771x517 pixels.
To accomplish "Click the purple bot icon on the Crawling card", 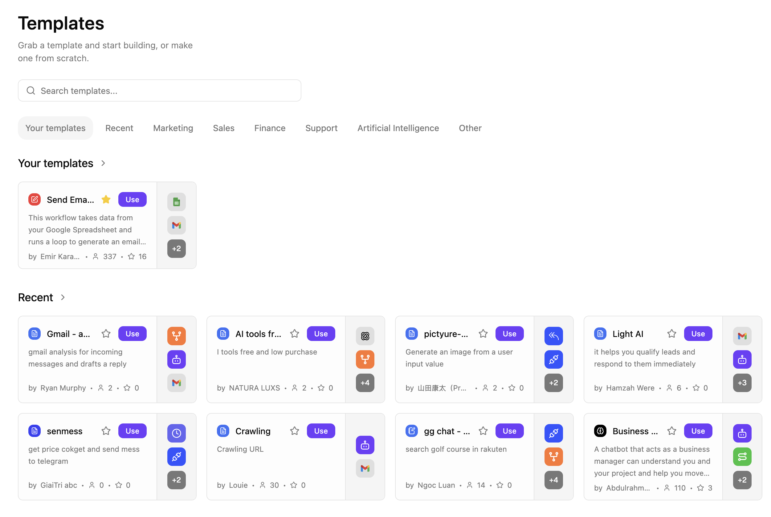I will click(x=365, y=445).
